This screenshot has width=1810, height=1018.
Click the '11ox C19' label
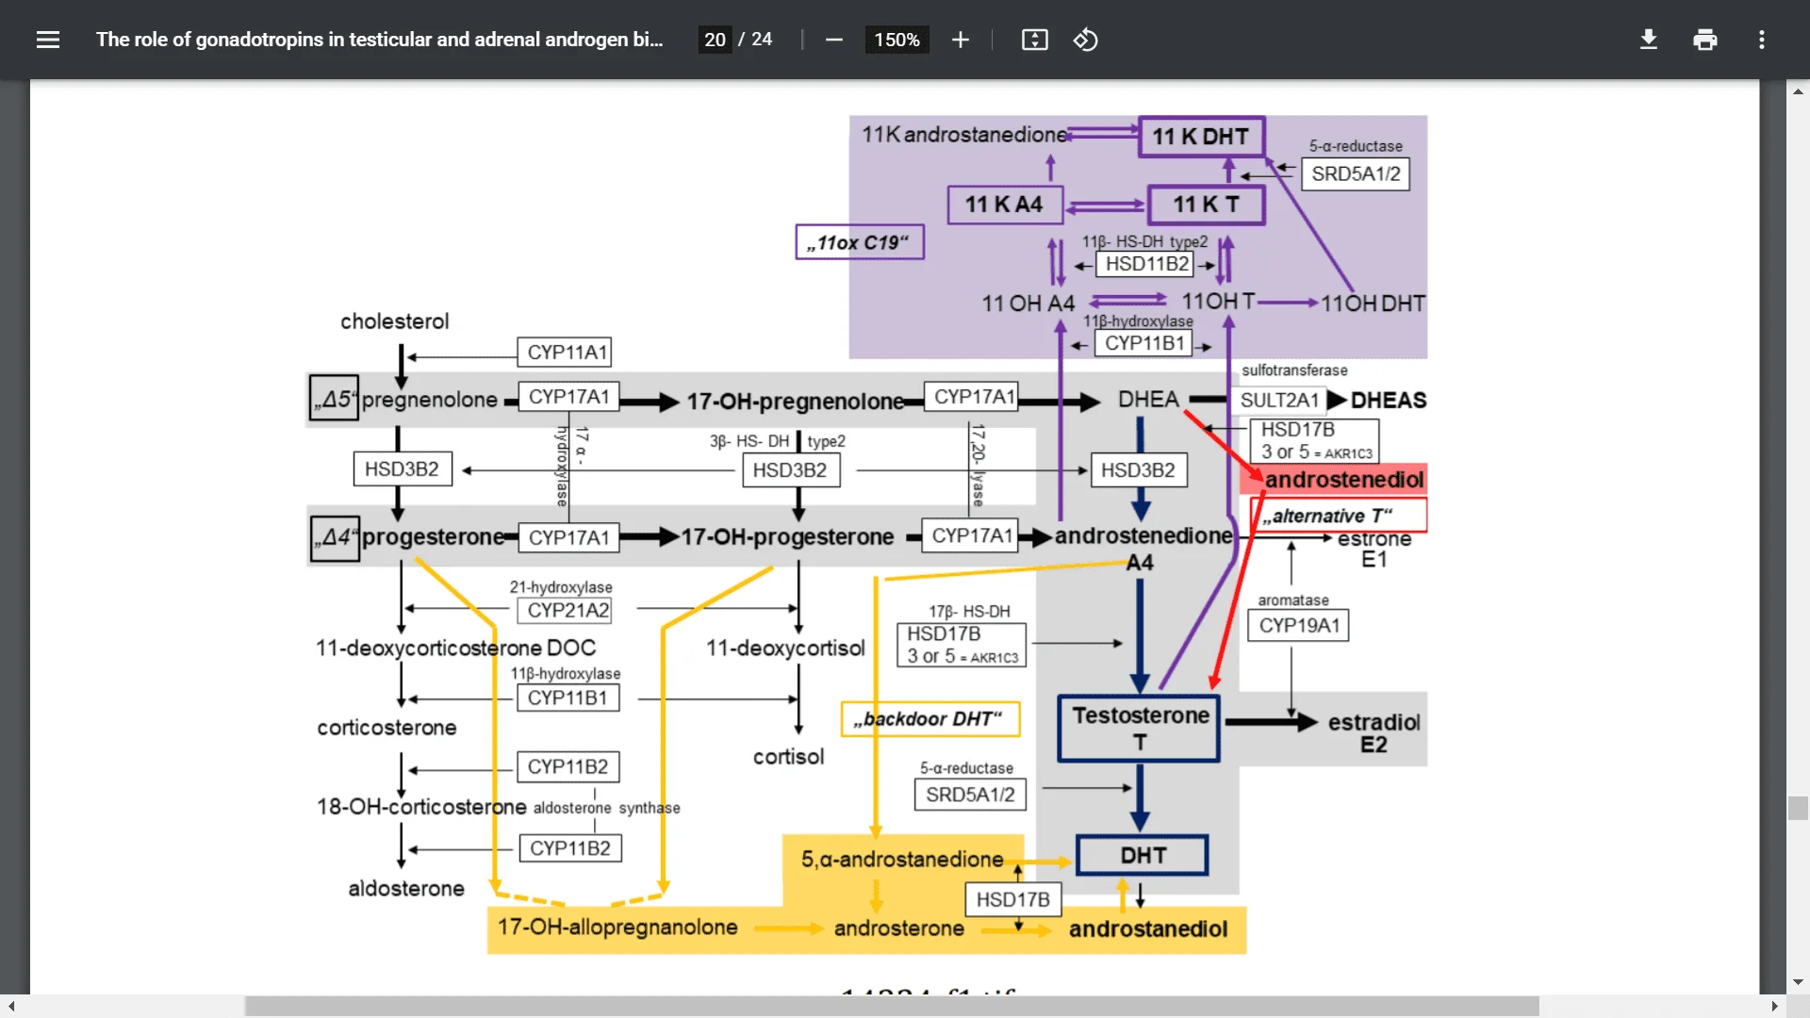[859, 242]
